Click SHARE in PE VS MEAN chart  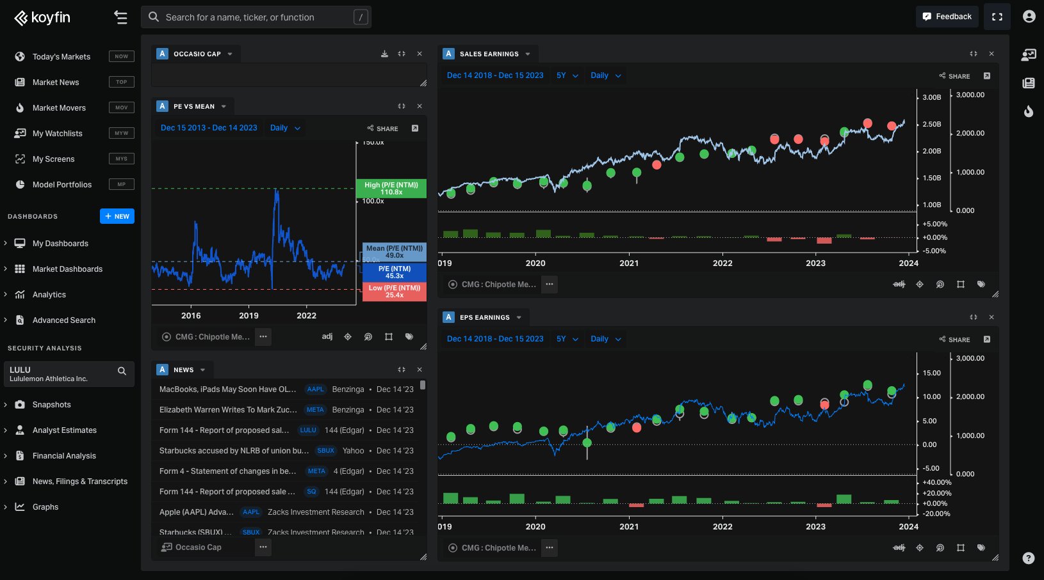pyautogui.click(x=383, y=129)
